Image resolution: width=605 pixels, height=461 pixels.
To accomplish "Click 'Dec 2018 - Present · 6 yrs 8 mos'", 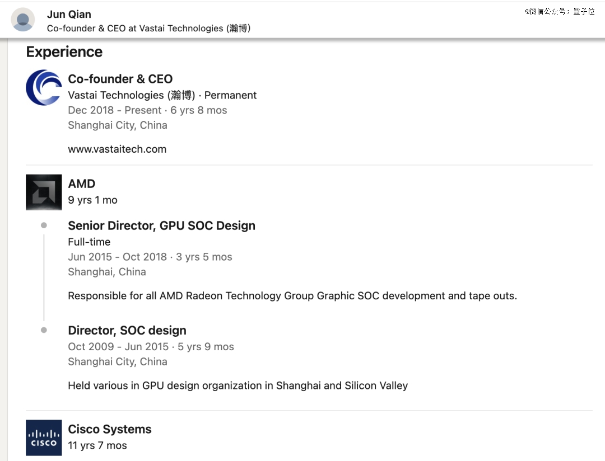I will tap(147, 110).
